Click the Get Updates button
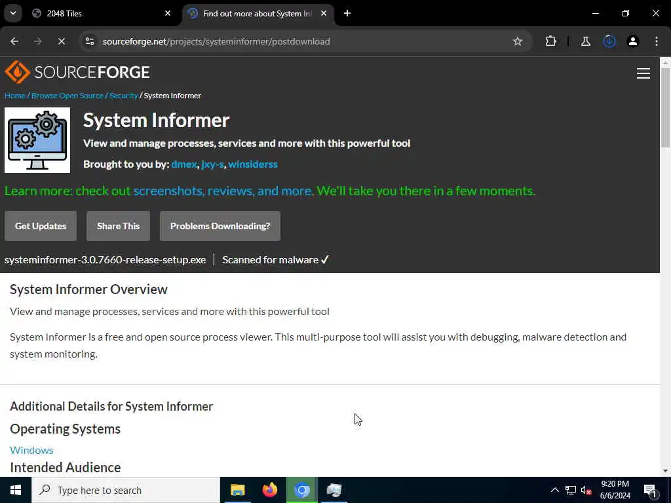The image size is (671, 503). tap(41, 226)
